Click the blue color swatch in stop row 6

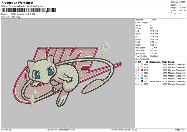pyautogui.click(x=142, y=78)
